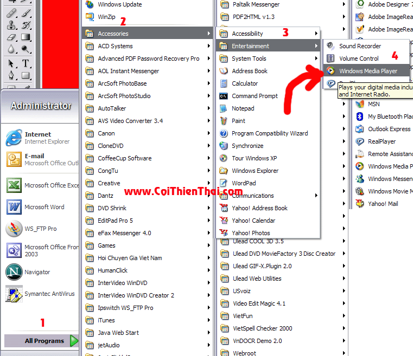Open WordPad
This screenshot has height=356, width=413.
pos(268,183)
